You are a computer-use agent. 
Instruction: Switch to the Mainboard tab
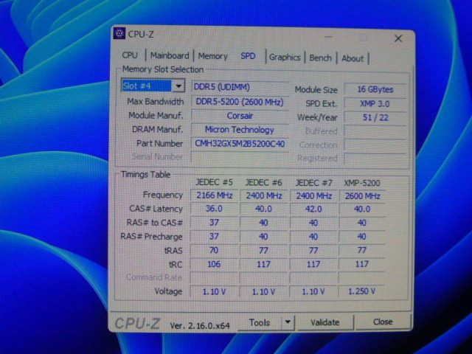(170, 56)
